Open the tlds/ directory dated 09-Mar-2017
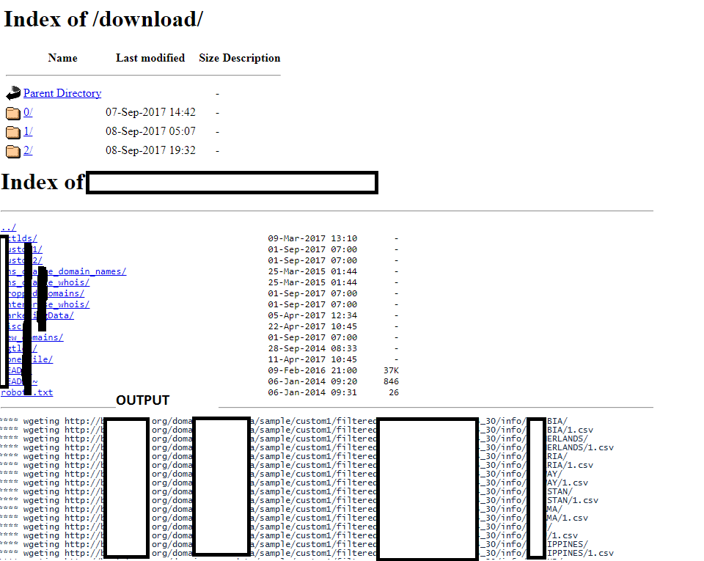 click(23, 238)
